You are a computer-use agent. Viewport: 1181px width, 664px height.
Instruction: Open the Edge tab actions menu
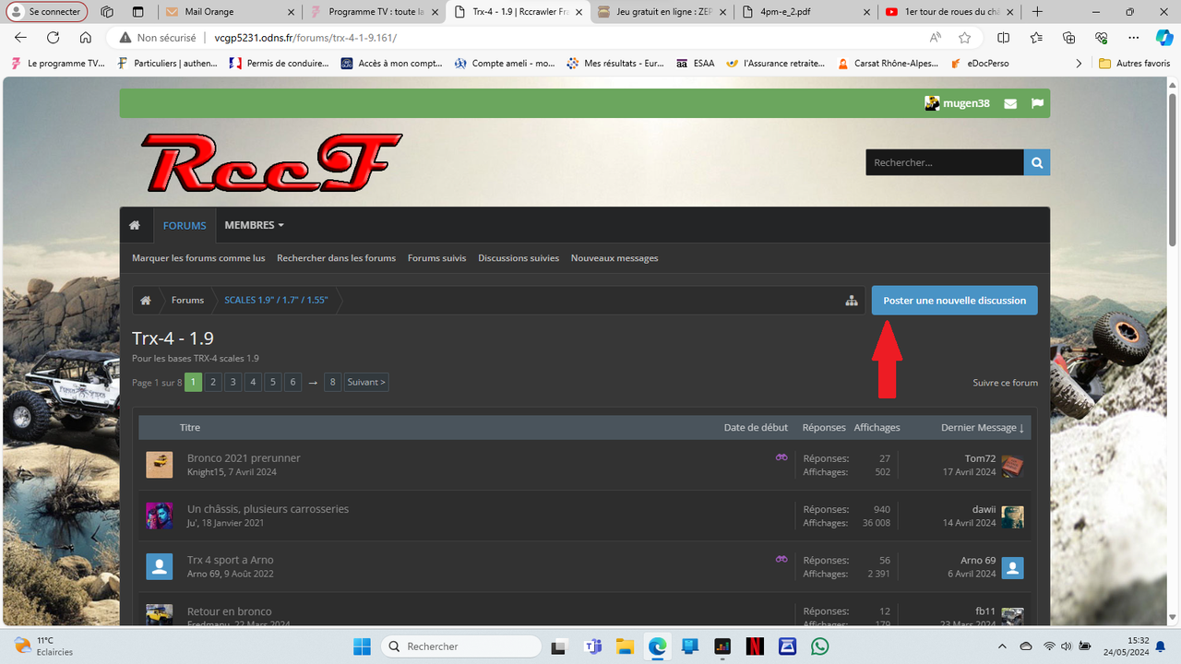pos(137,12)
